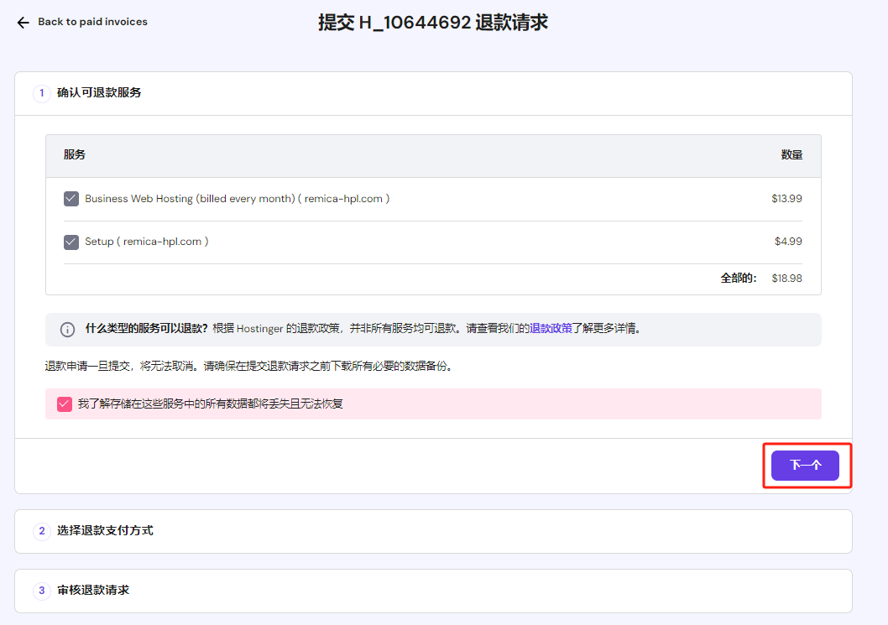Viewport: 888px width, 625px height.
Task: Select the Setup (remica-hpl.com) label
Action: pos(146,242)
